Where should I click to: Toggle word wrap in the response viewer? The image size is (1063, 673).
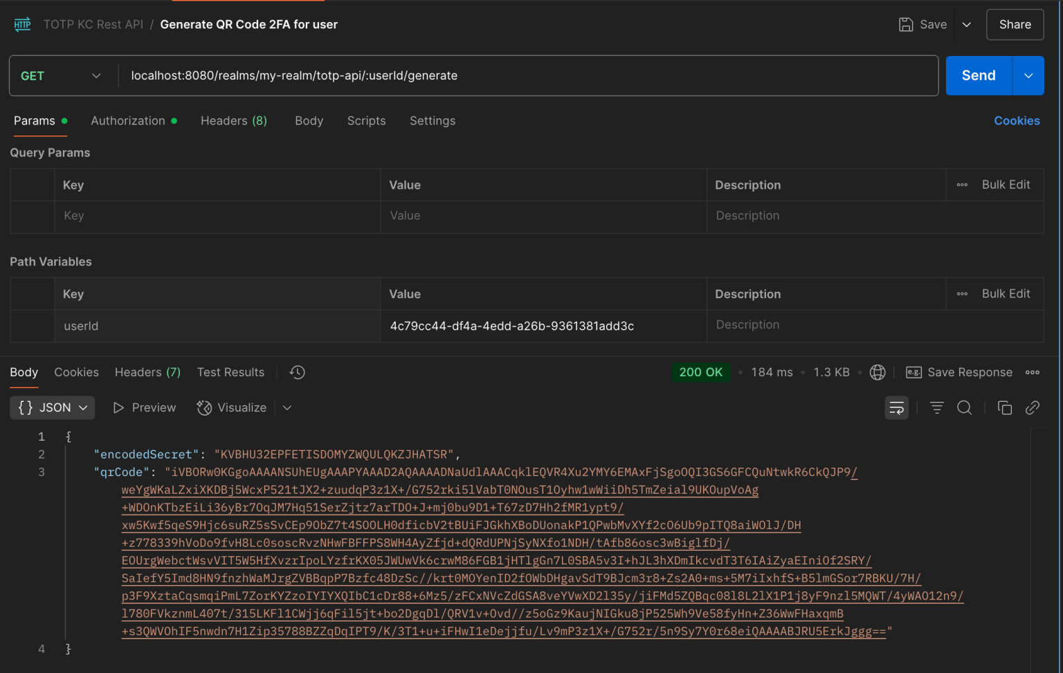[896, 407]
